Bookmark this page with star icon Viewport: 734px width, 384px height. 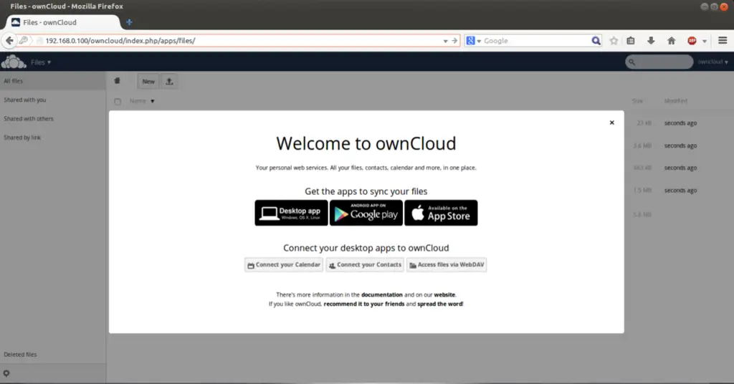tap(614, 41)
